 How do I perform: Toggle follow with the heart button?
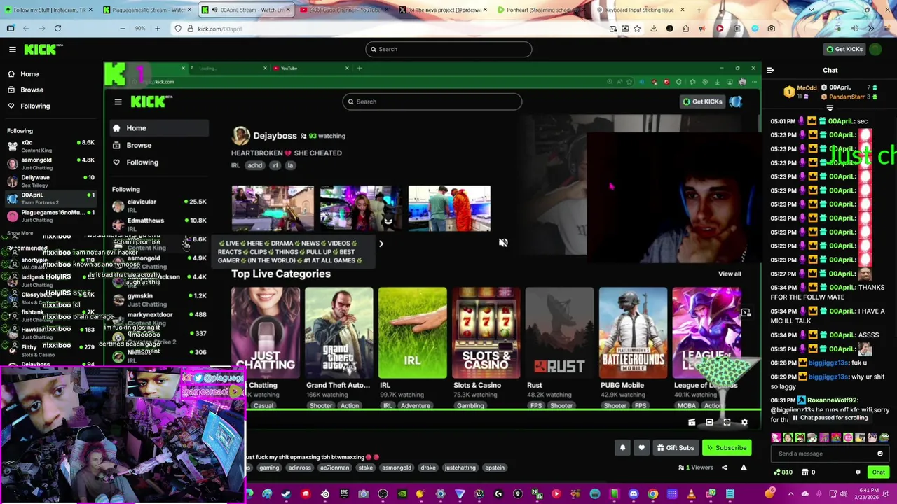pos(641,448)
